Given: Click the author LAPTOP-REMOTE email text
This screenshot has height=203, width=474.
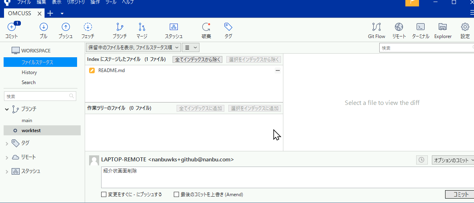Looking at the screenshot, I should pyautogui.click(x=167, y=159).
